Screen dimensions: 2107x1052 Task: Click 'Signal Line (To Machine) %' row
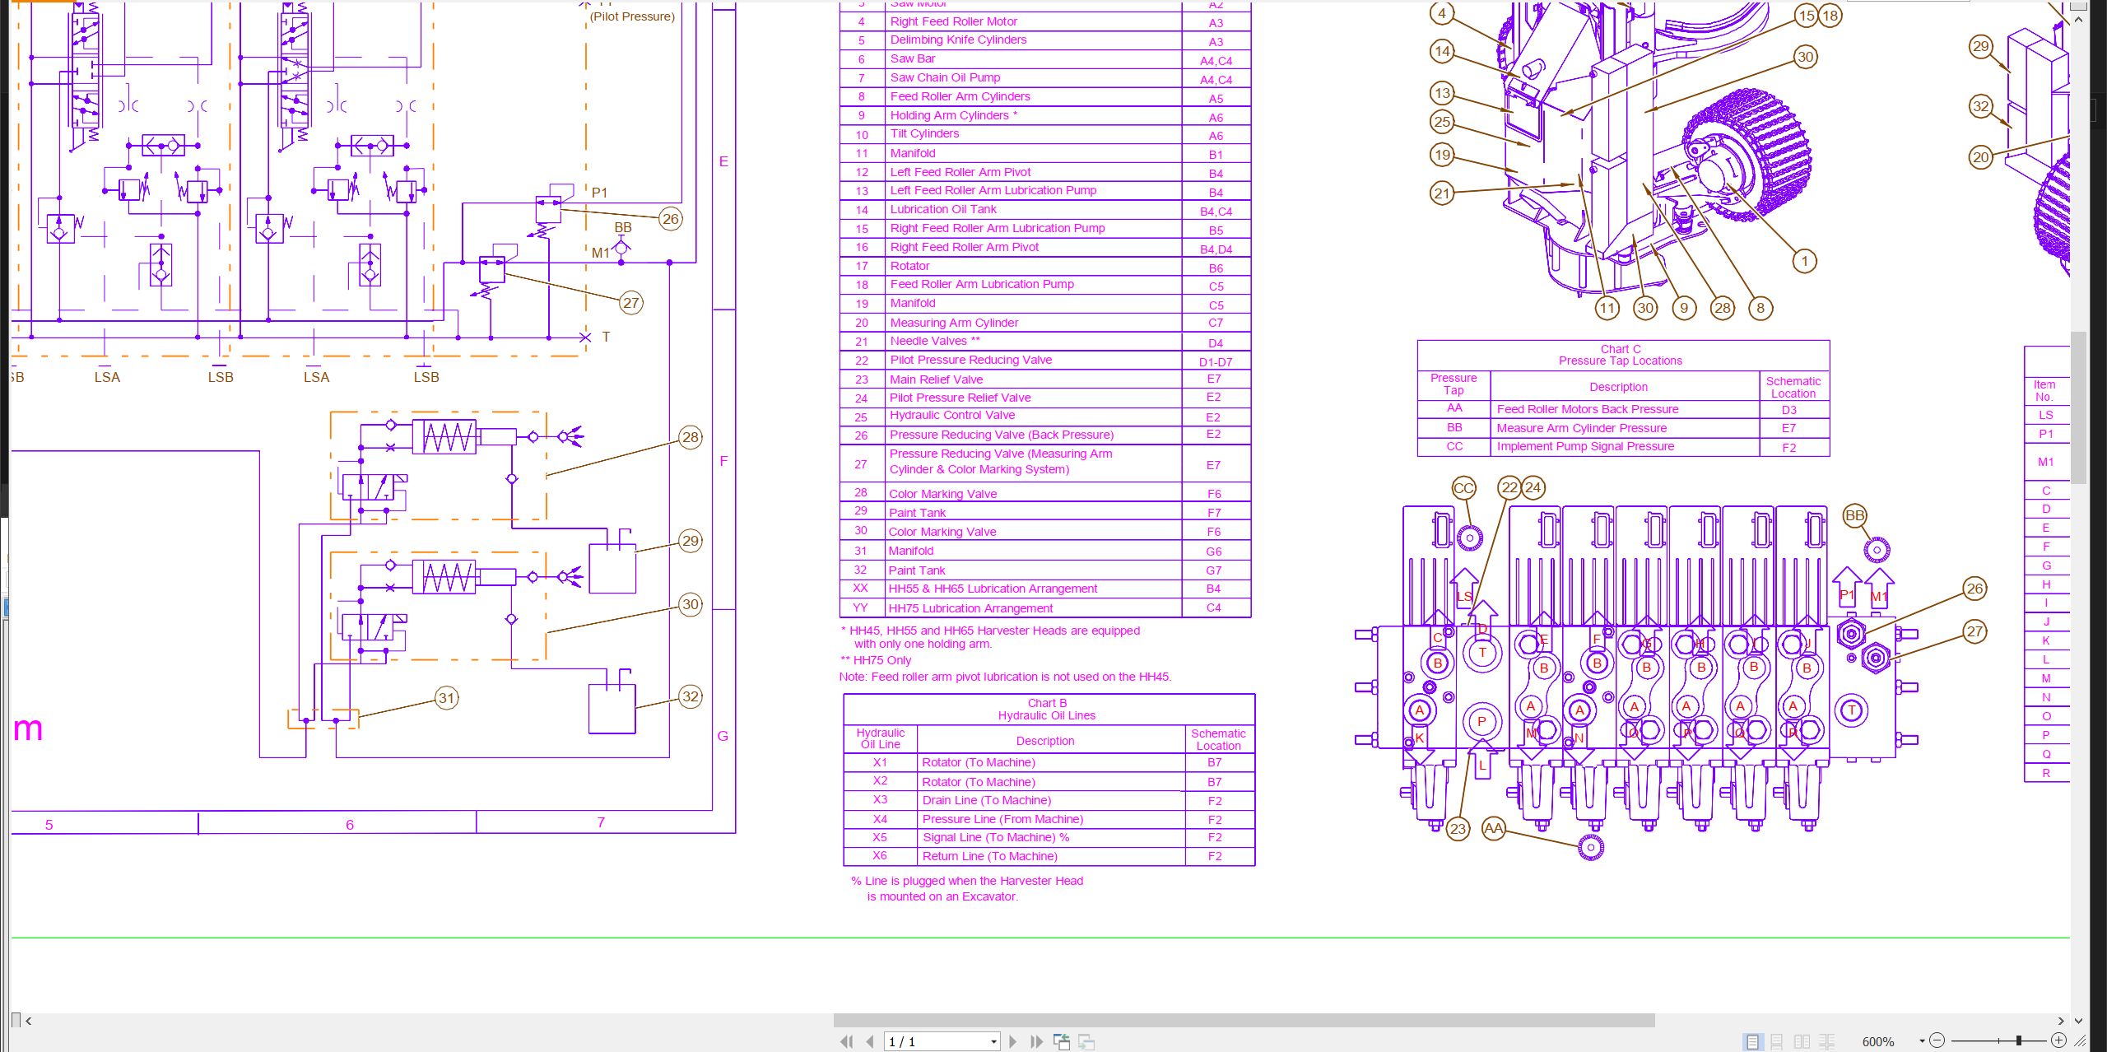point(1049,838)
